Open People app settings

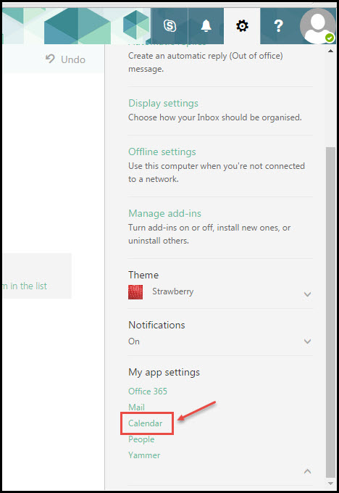(141, 439)
